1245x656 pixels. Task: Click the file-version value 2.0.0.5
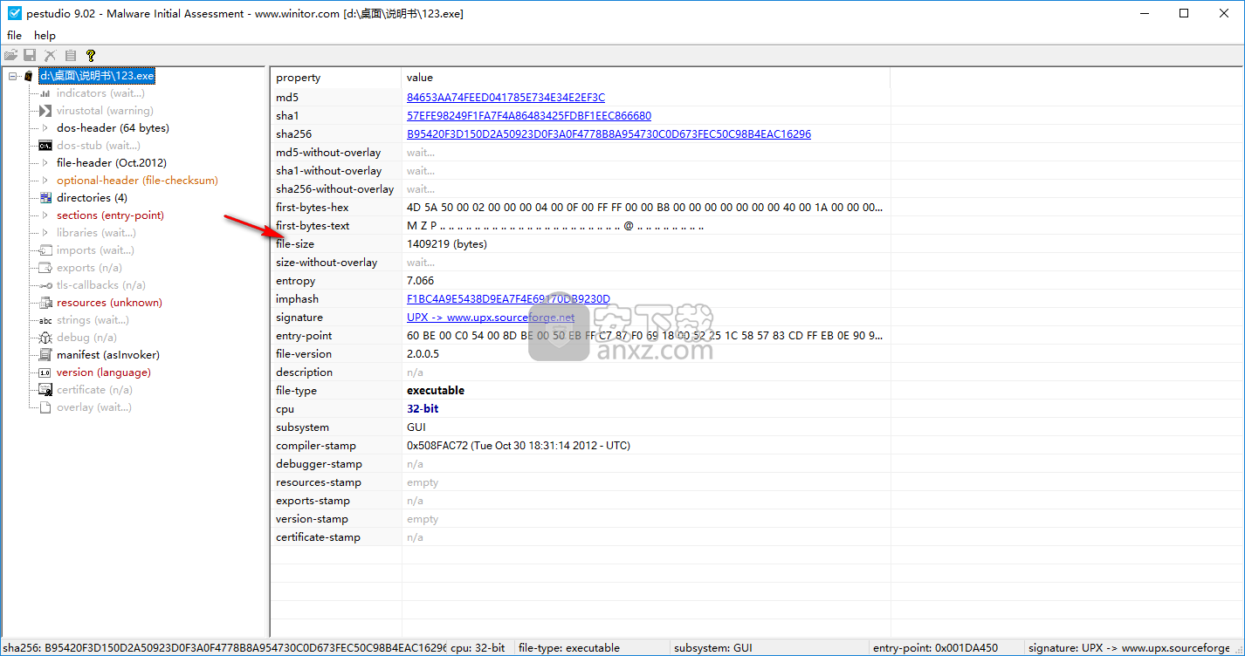[423, 354]
